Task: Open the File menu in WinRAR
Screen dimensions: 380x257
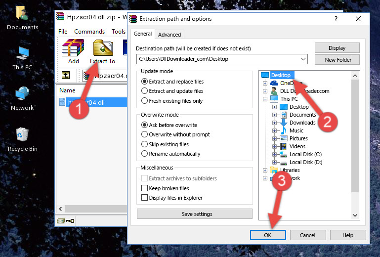Action: tap(63, 32)
